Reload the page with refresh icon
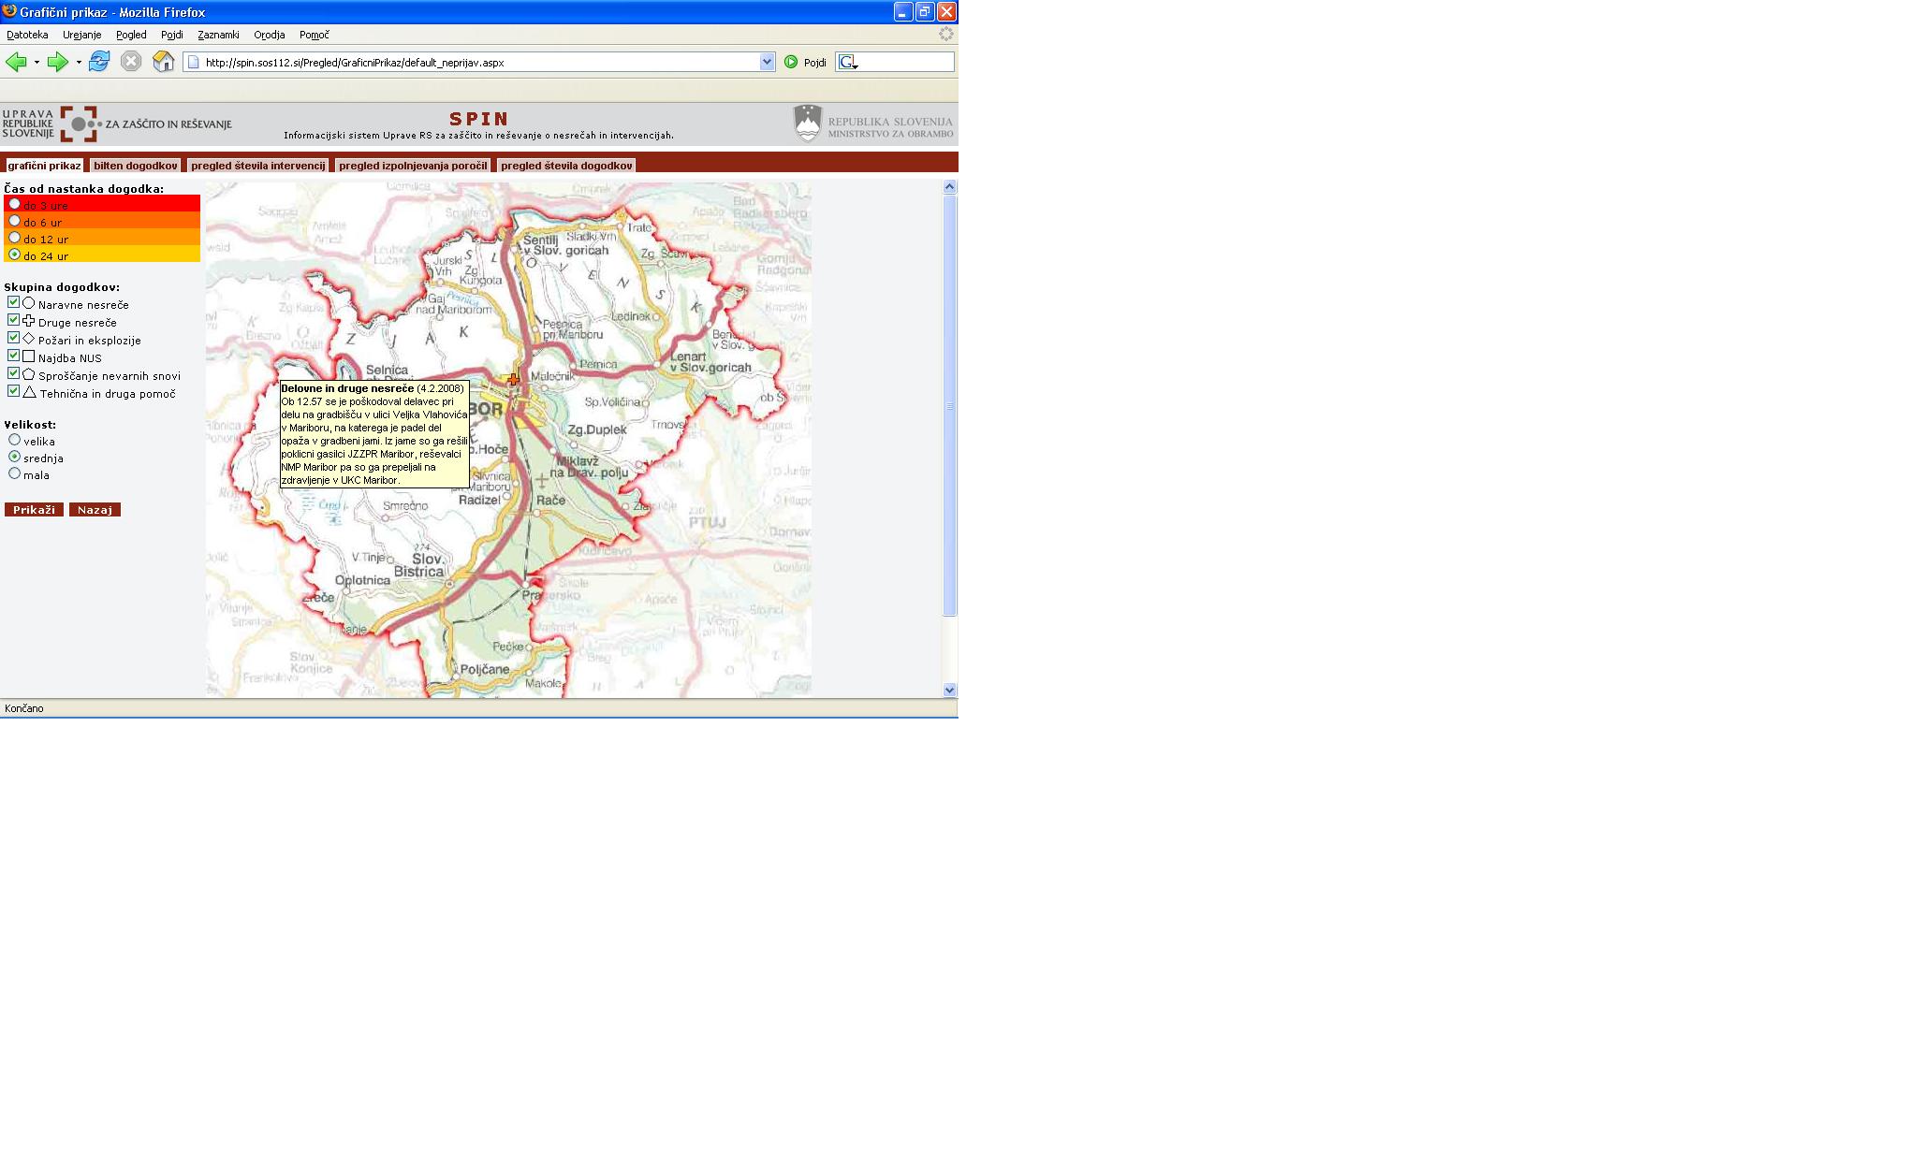Viewport: 1918px width, 1164px height. (x=99, y=62)
